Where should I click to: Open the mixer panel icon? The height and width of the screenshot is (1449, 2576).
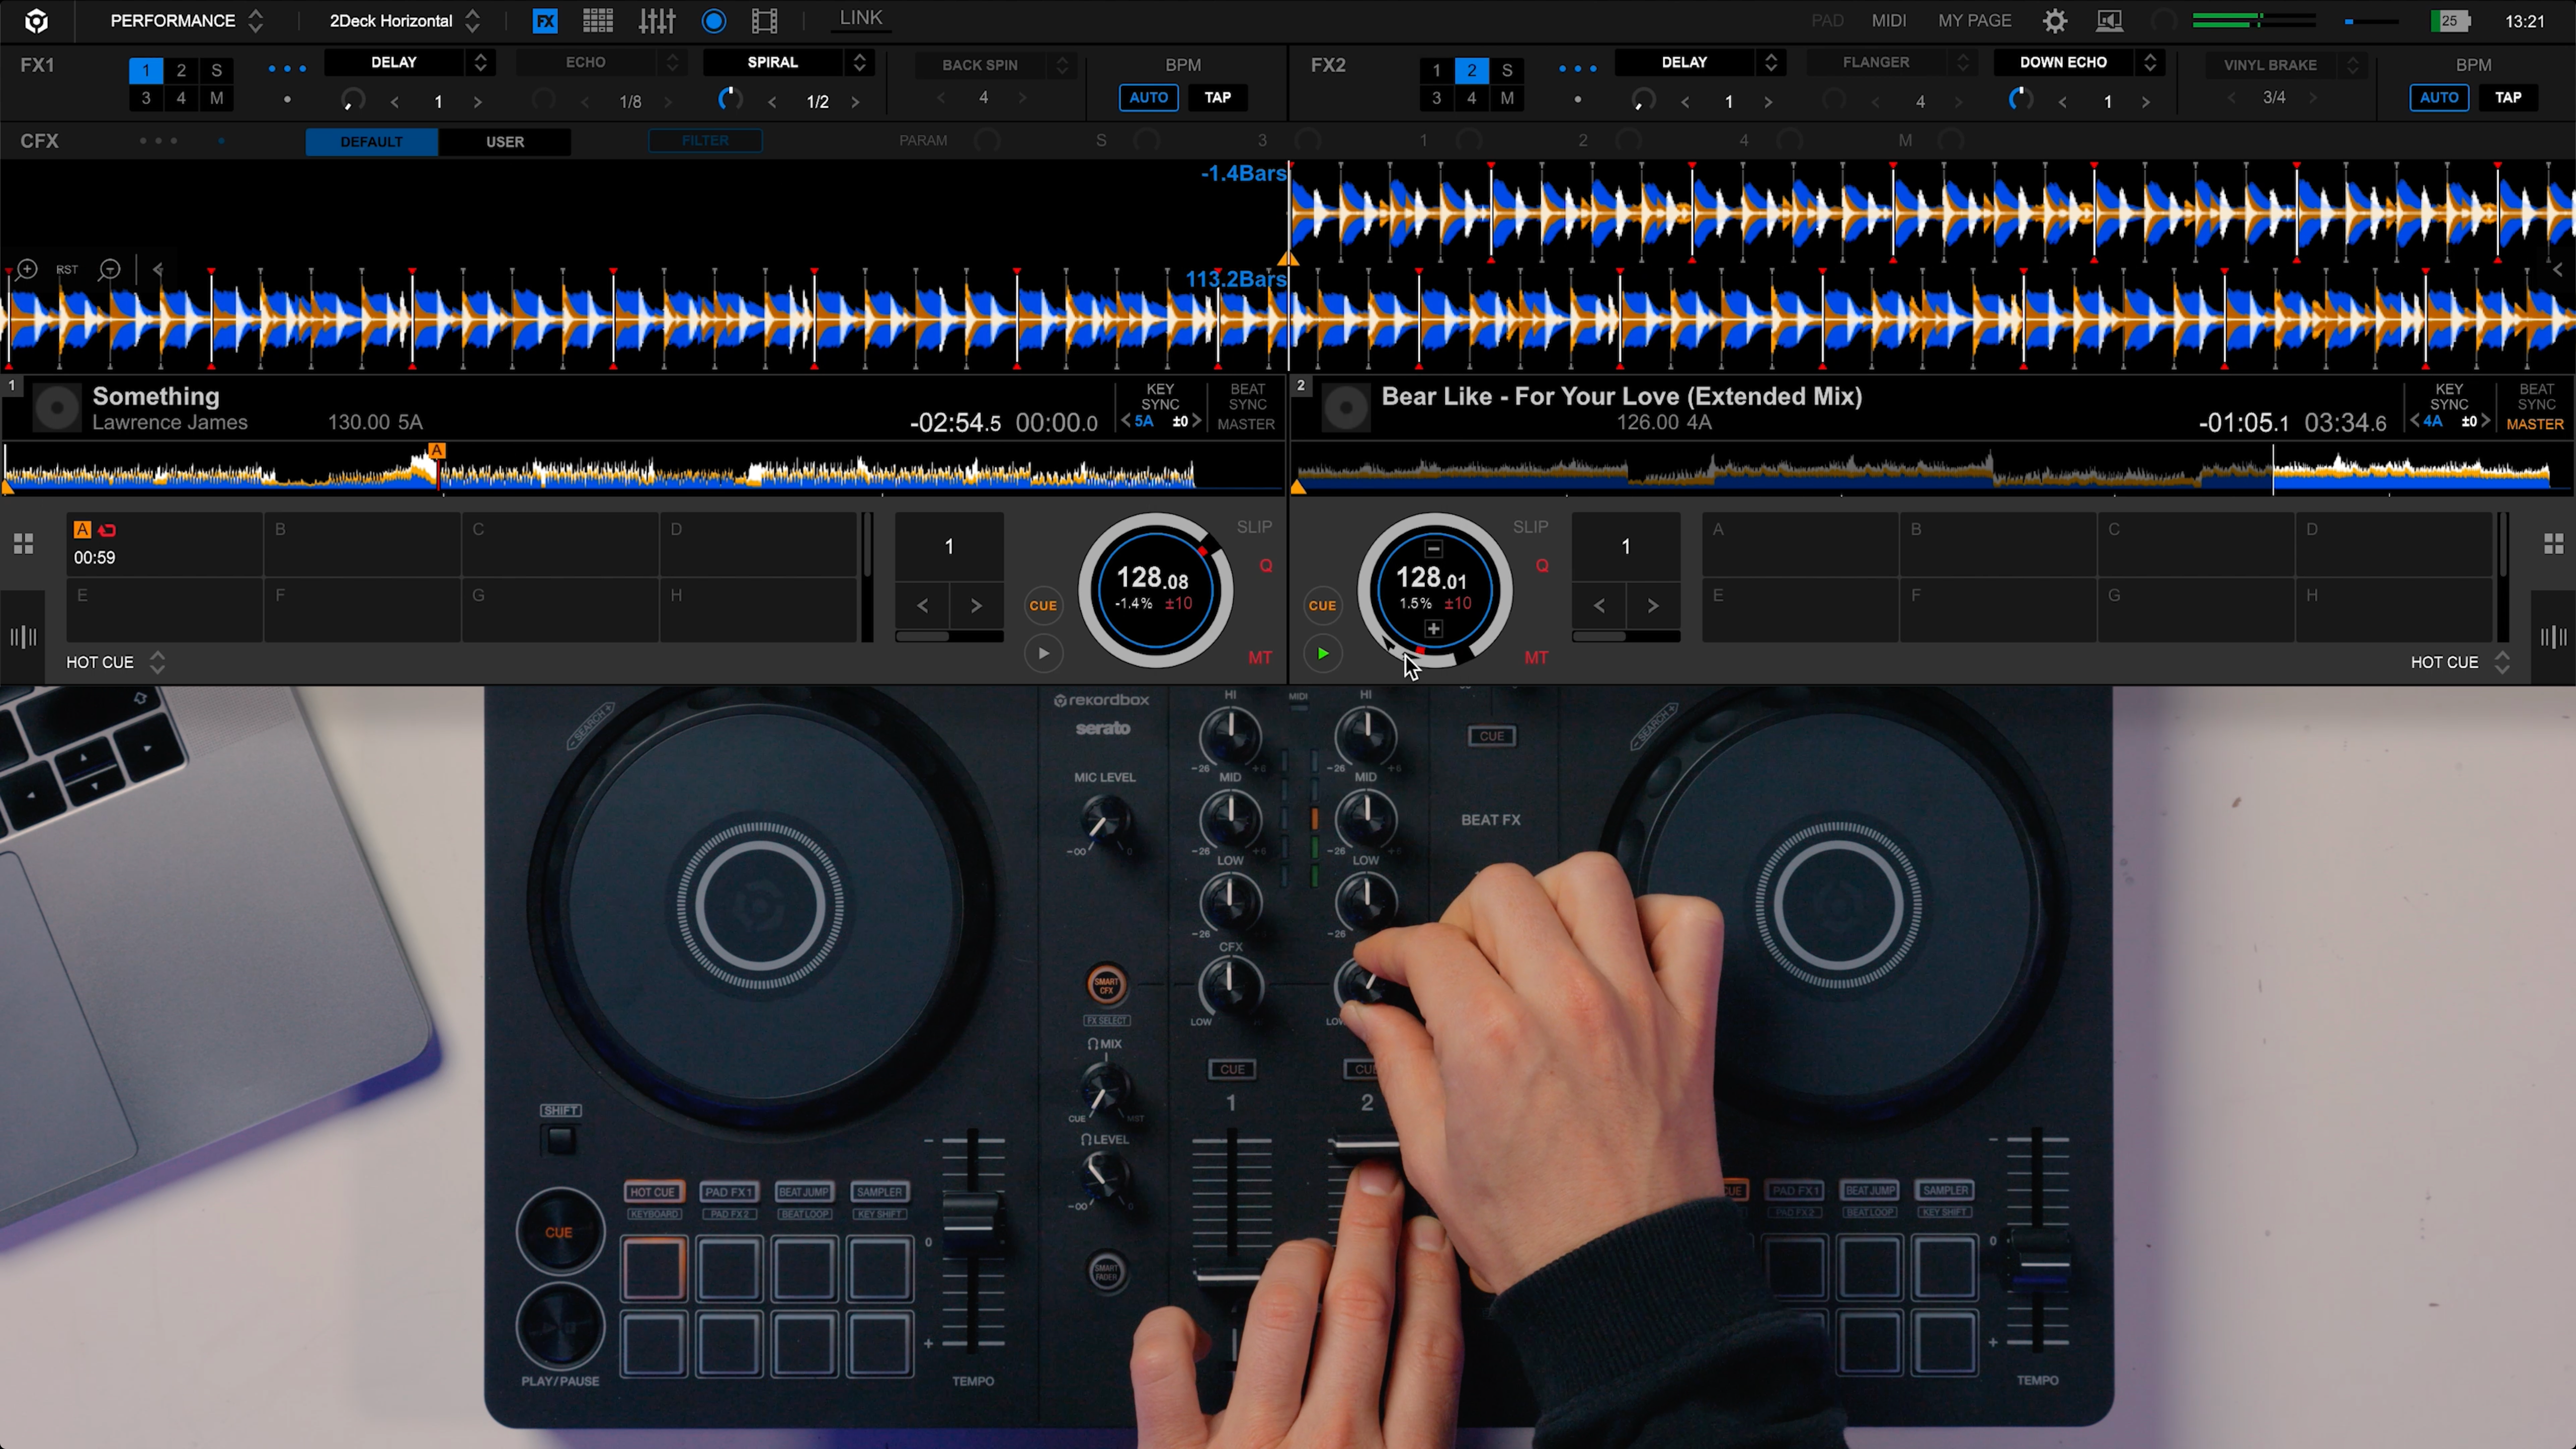click(657, 20)
